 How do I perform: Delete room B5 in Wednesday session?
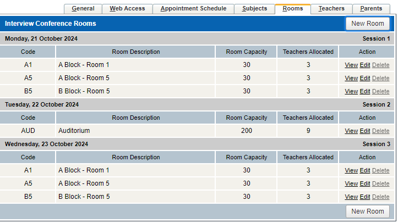point(380,197)
